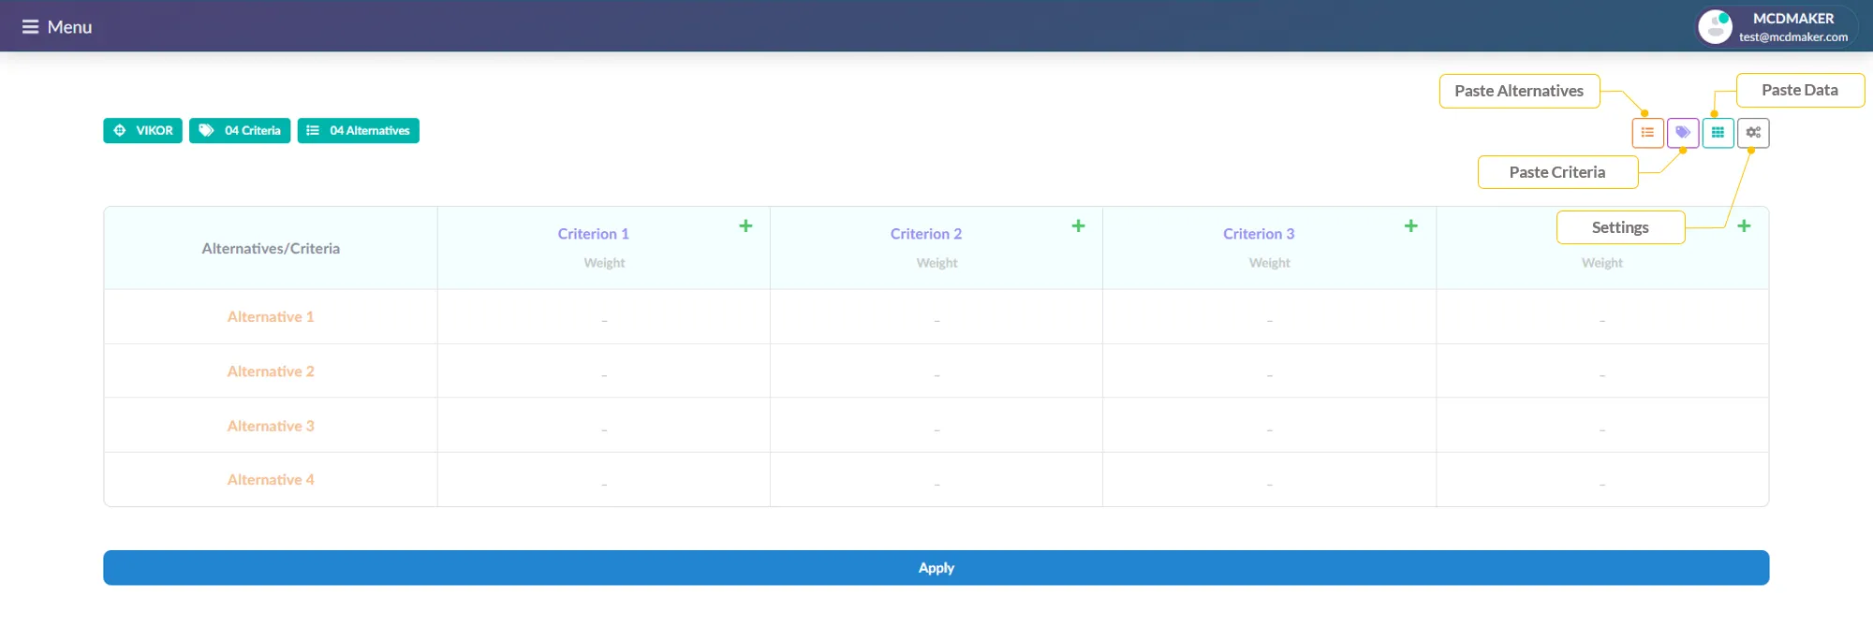The width and height of the screenshot is (1873, 625).
Task: Select Alternative 3 row label
Action: pos(271,426)
